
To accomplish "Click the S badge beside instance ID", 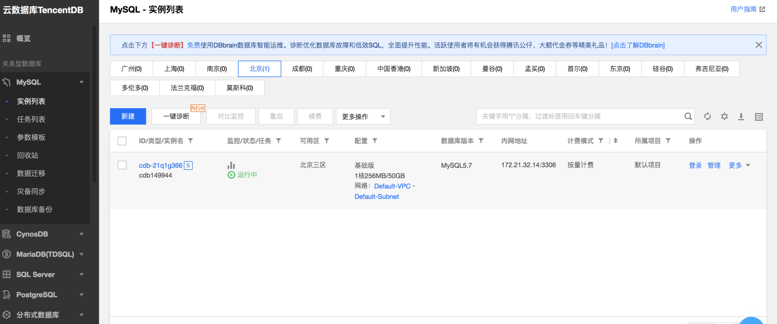I will (188, 166).
